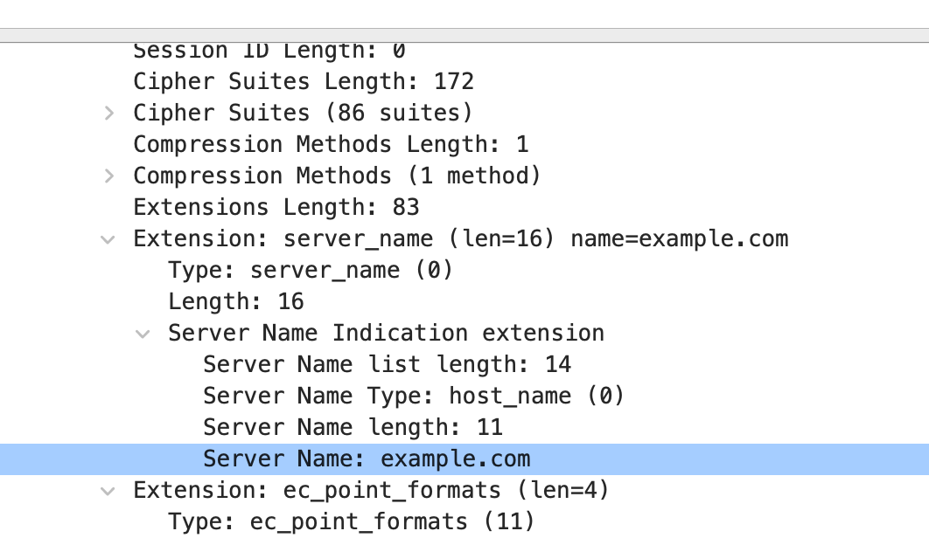Viewport: 929px width, 538px height.
Task: Click the Compression Methods Length: 1 field
Action: click(331, 145)
